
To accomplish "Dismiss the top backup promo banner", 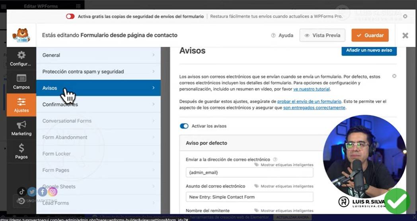I will [x=405, y=16].
